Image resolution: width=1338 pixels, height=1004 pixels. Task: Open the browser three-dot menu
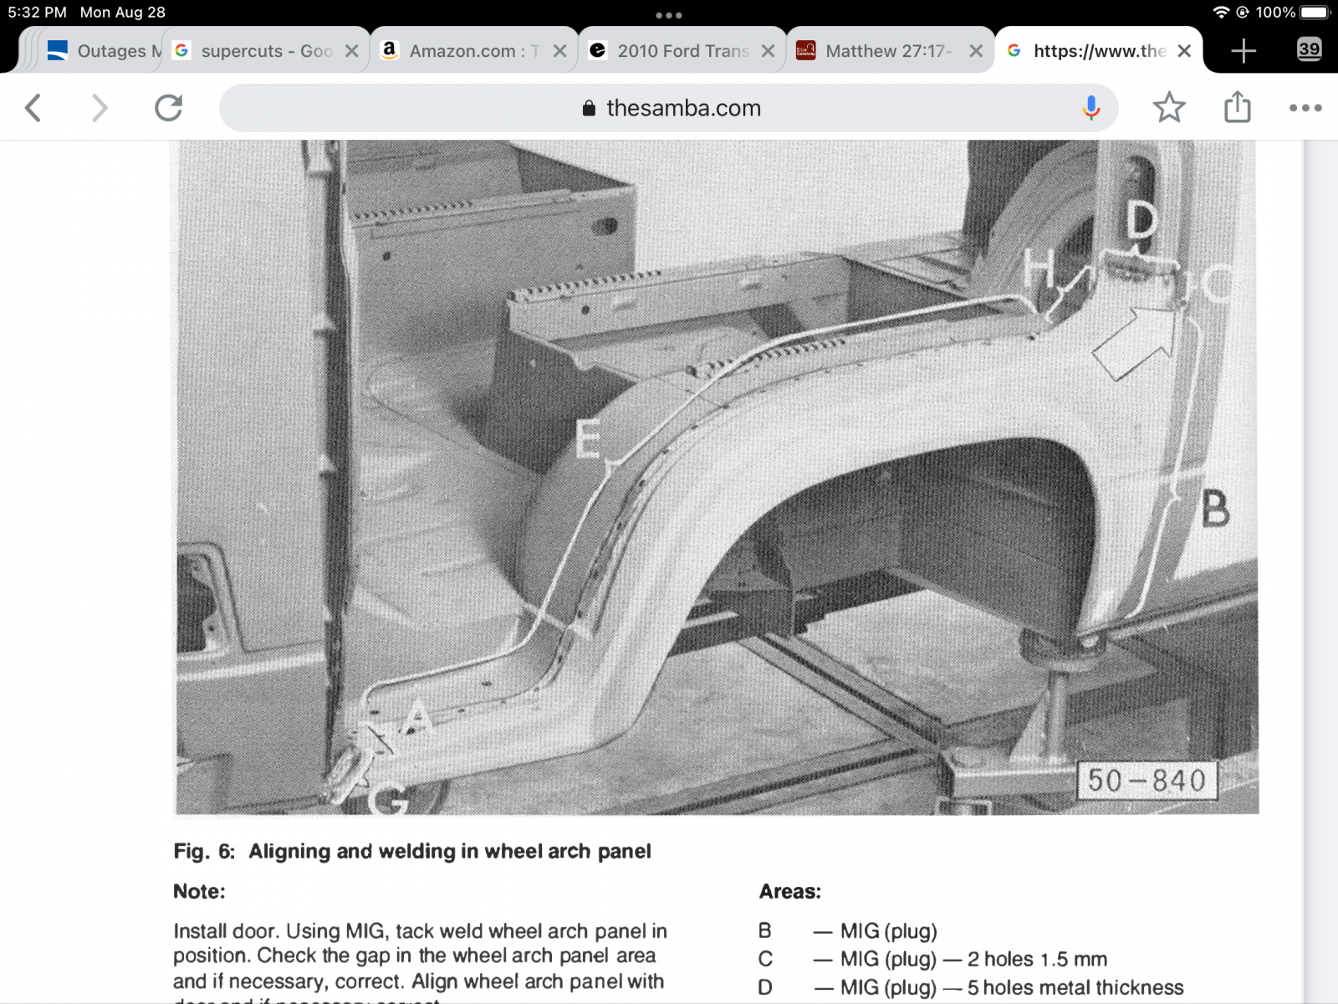coord(1305,108)
